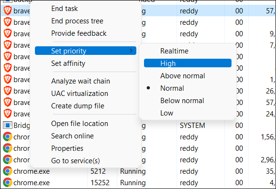Click the Chrome icon below the Bridge row

point(8,136)
